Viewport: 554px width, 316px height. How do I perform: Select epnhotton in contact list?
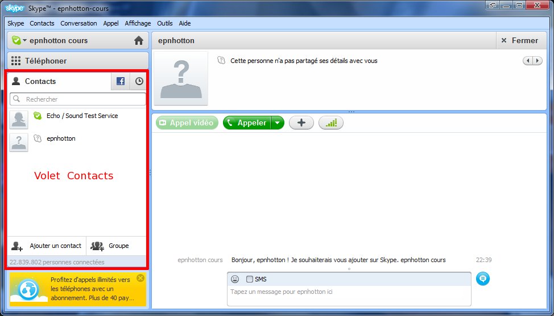click(77, 142)
